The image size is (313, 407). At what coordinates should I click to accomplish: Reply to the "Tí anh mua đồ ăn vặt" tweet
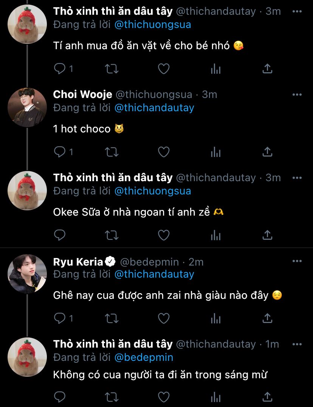[60, 68]
